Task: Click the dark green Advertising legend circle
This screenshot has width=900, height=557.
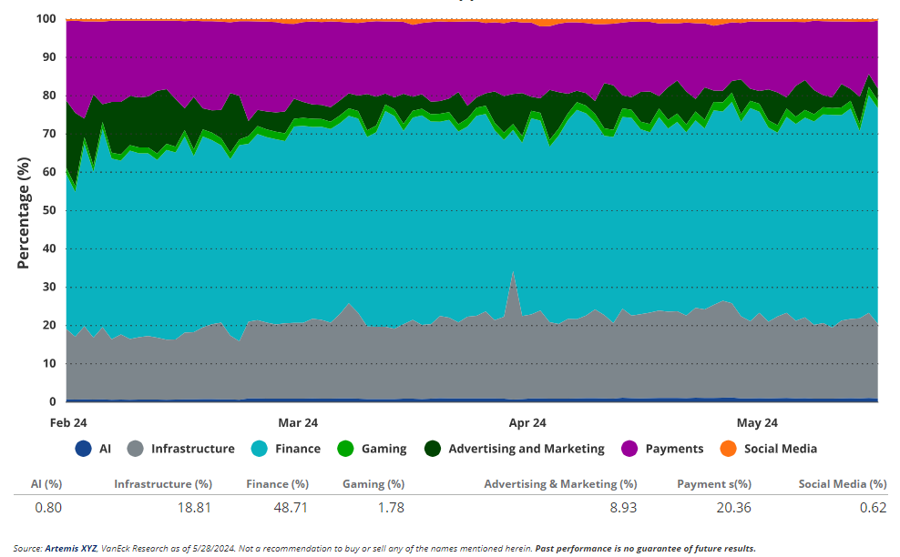Action: tap(433, 449)
